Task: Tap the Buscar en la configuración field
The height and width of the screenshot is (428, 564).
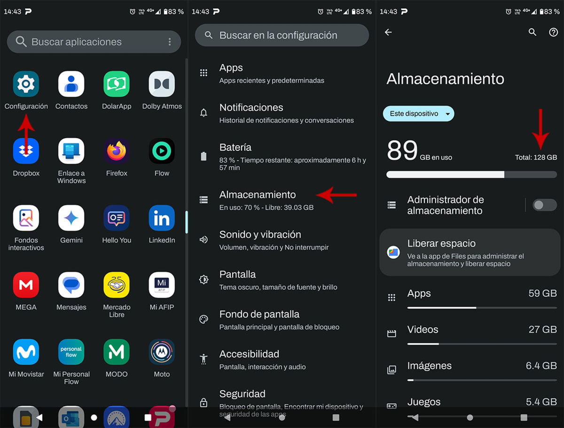Action: click(x=282, y=35)
